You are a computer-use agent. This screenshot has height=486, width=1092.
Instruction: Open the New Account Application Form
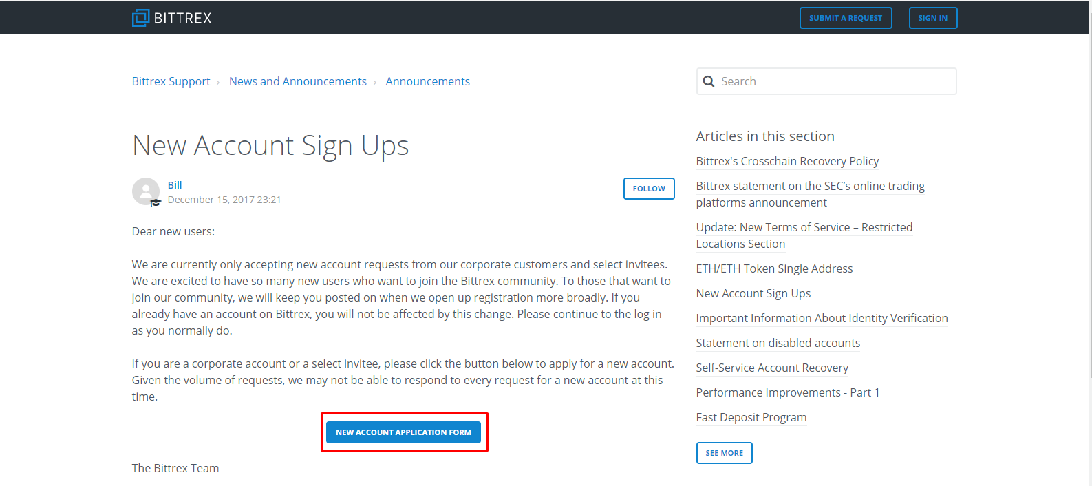point(403,432)
